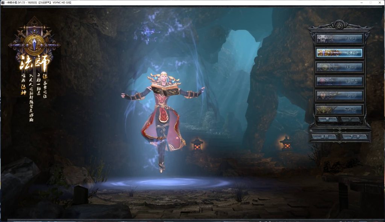Select the 刺客 assassin class
This screenshot has height=222, width=385.
(x=340, y=81)
